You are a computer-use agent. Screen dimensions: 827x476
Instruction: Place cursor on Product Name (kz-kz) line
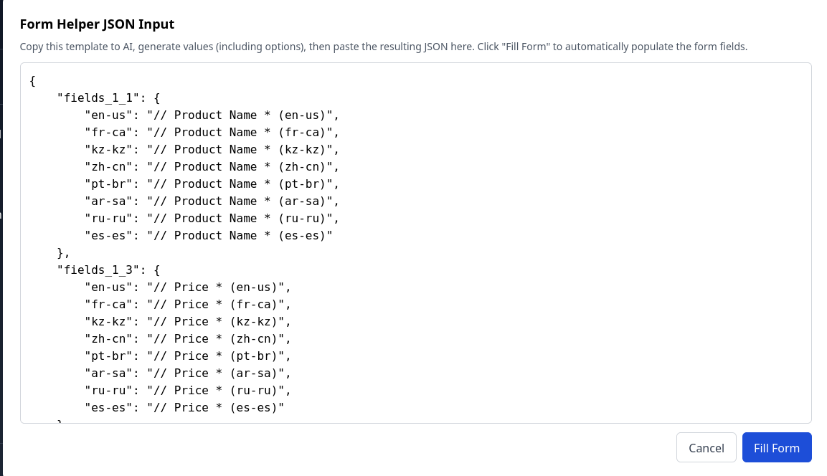pos(211,150)
